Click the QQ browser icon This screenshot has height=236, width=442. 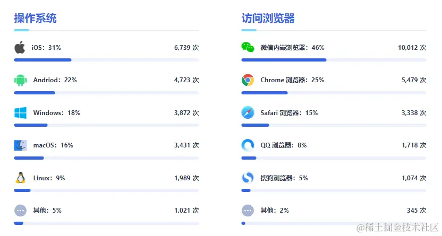tap(248, 145)
